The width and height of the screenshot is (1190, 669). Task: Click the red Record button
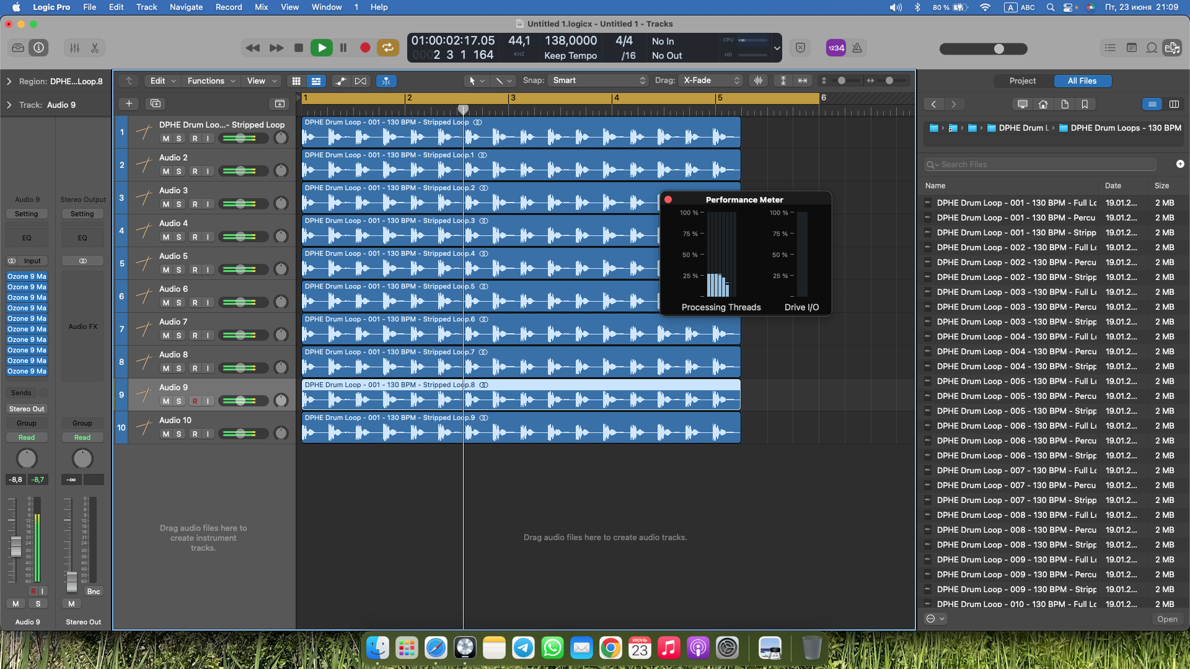[365, 48]
